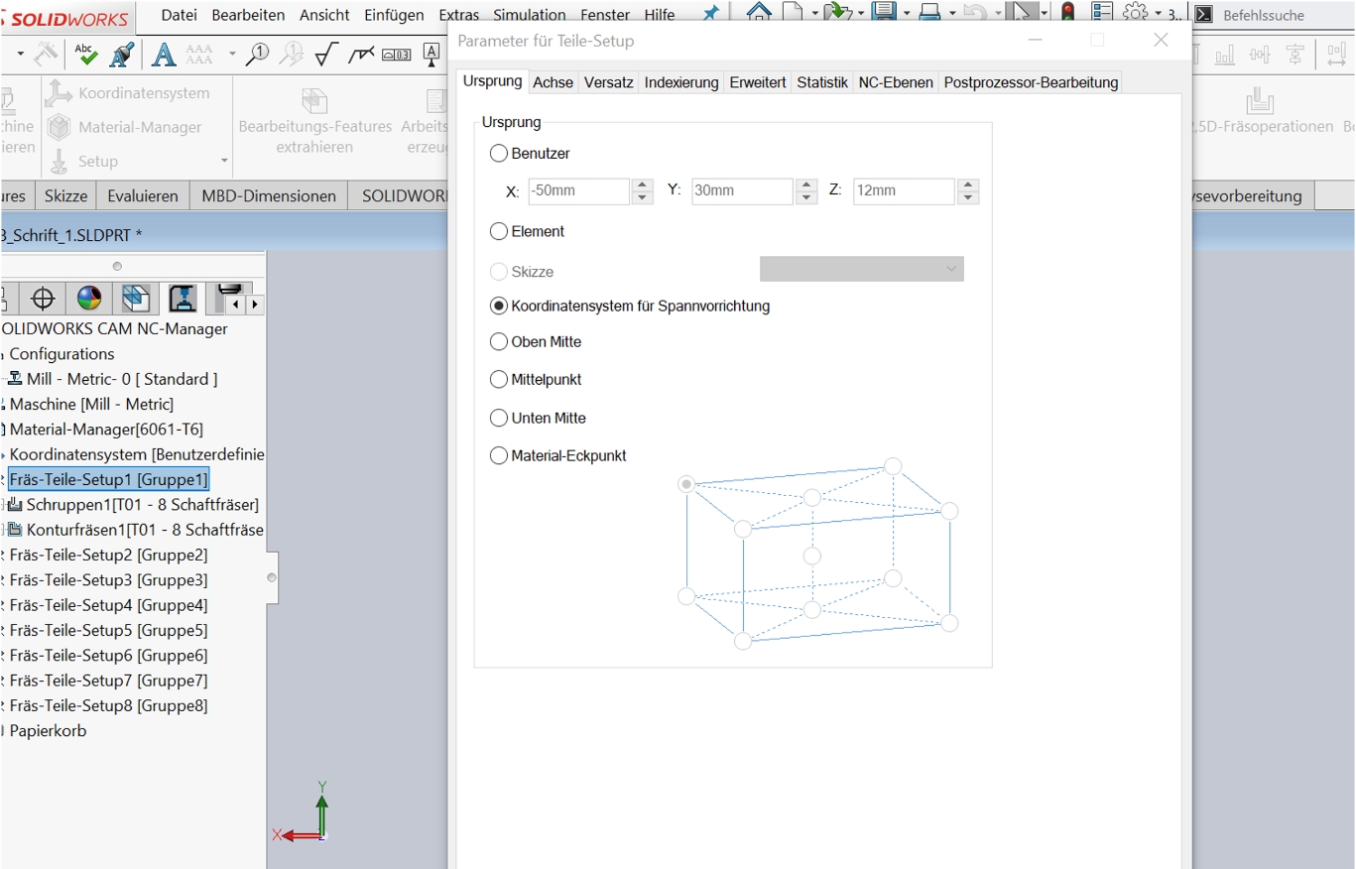
Task: Click the rebuild traffic light icon
Action: 1068,14
